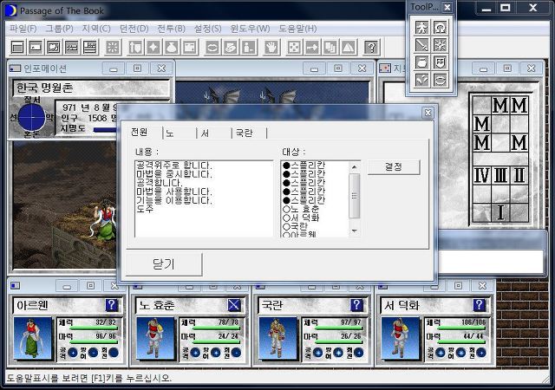Open the 파일(F) menu
Image resolution: width=555 pixels, height=390 pixels.
(23, 29)
